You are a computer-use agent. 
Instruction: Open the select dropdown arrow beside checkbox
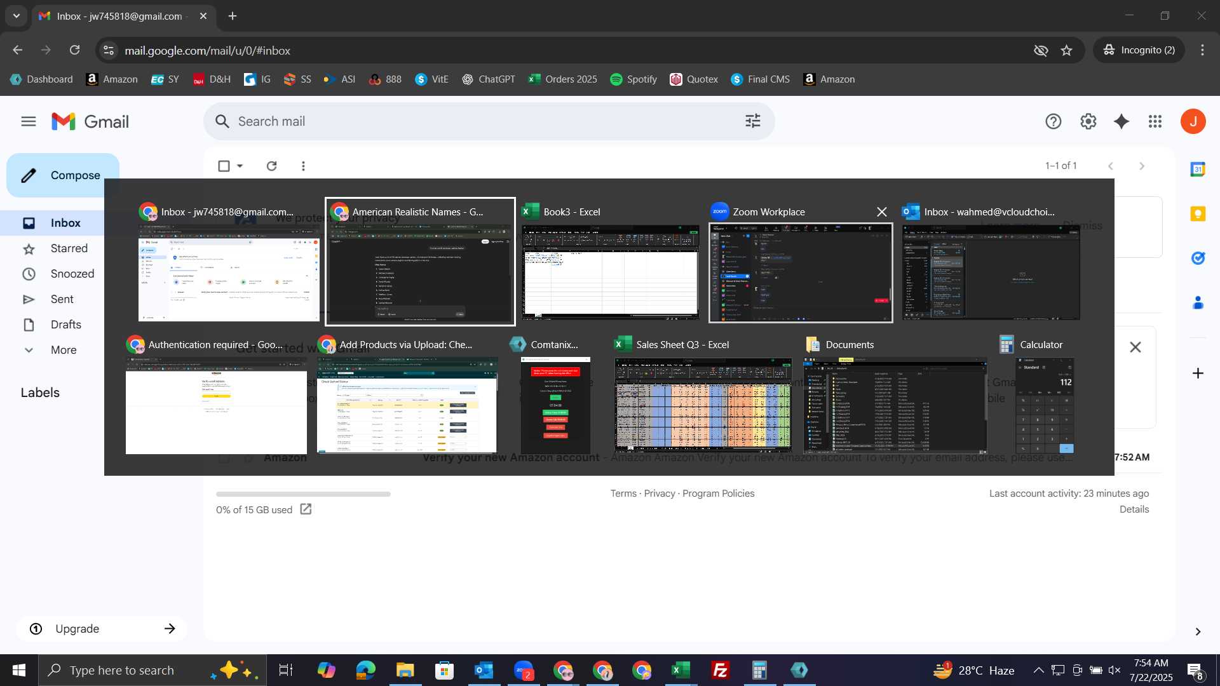coord(240,166)
